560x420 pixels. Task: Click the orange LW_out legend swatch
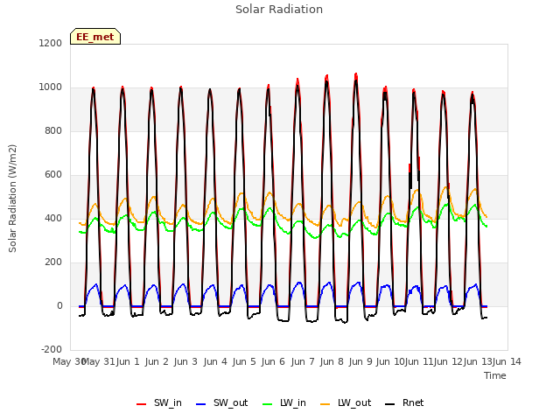click(x=325, y=404)
